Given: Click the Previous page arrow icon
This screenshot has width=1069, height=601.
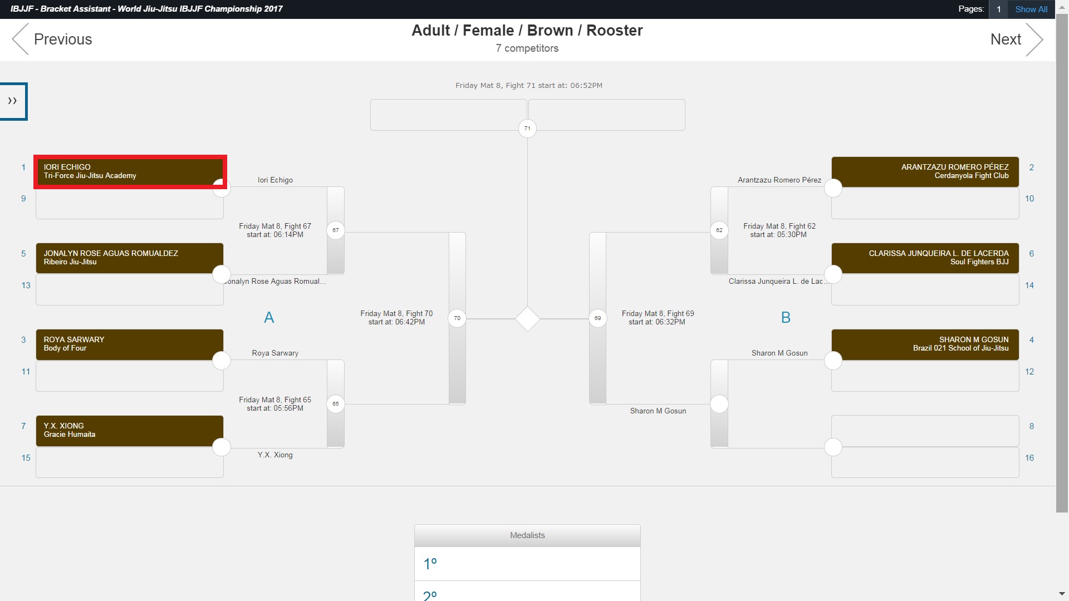Looking at the screenshot, I should coord(20,39).
